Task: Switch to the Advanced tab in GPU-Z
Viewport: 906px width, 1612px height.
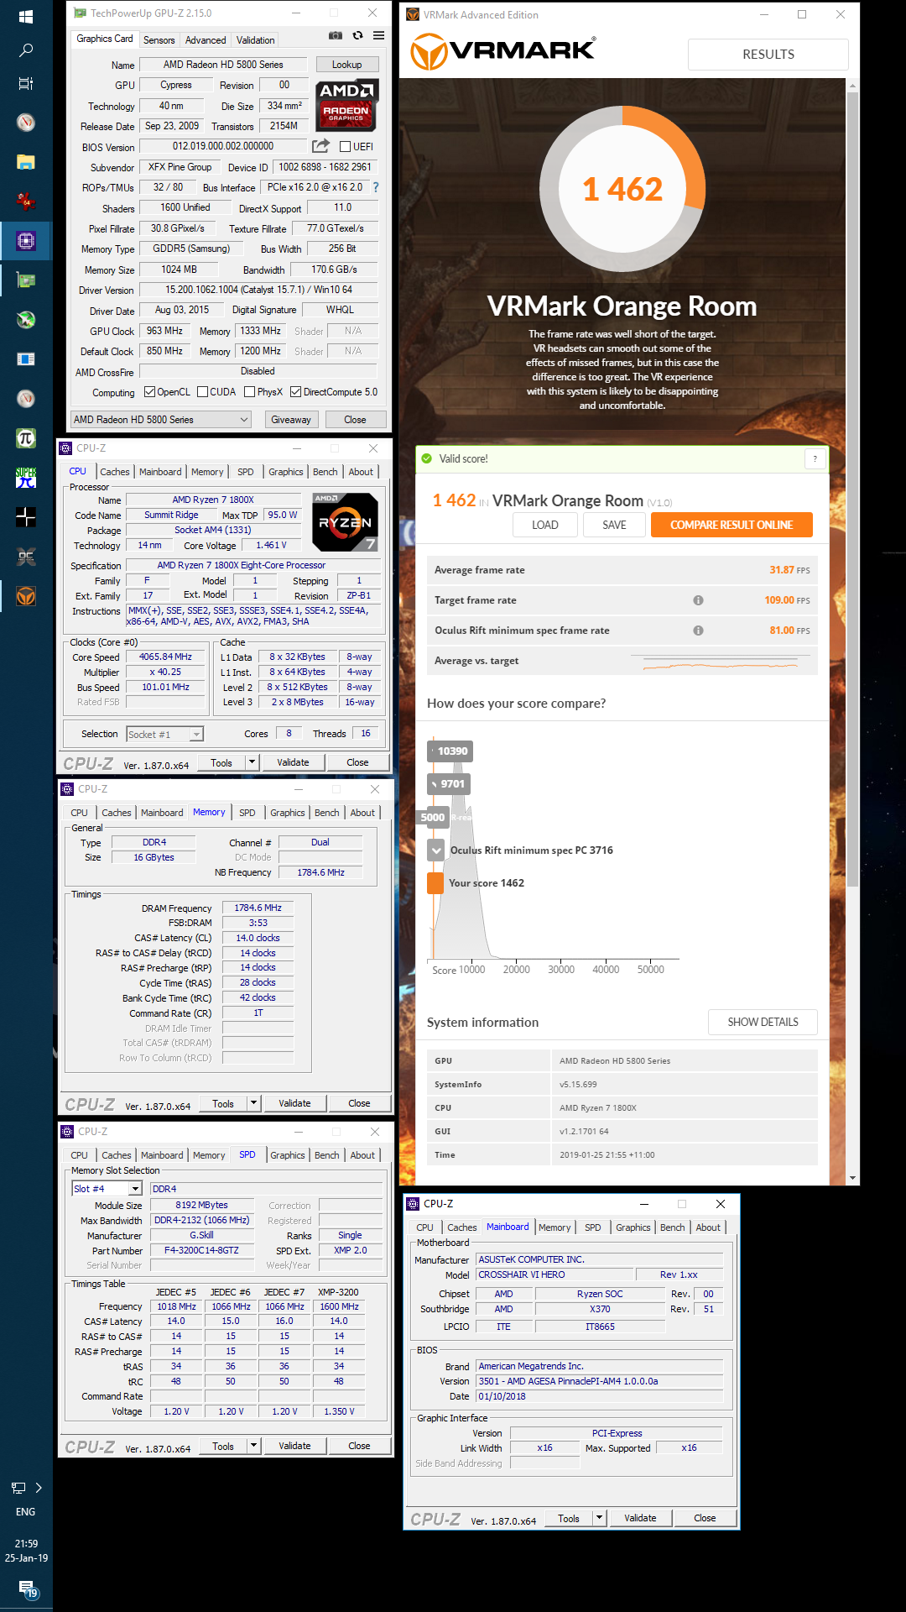Action: (x=206, y=40)
